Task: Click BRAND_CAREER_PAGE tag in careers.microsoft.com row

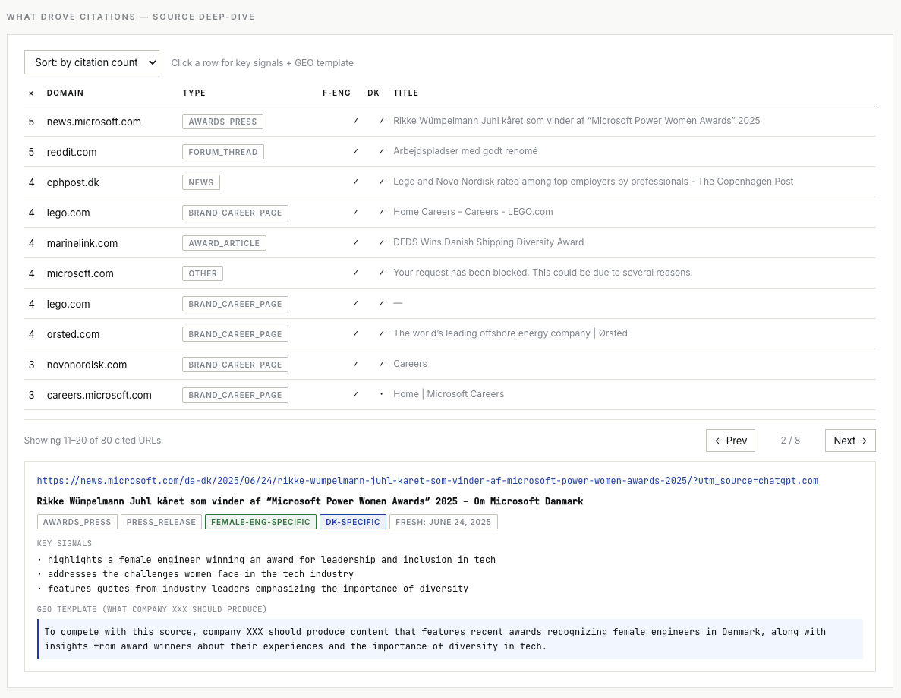Action: coord(235,396)
